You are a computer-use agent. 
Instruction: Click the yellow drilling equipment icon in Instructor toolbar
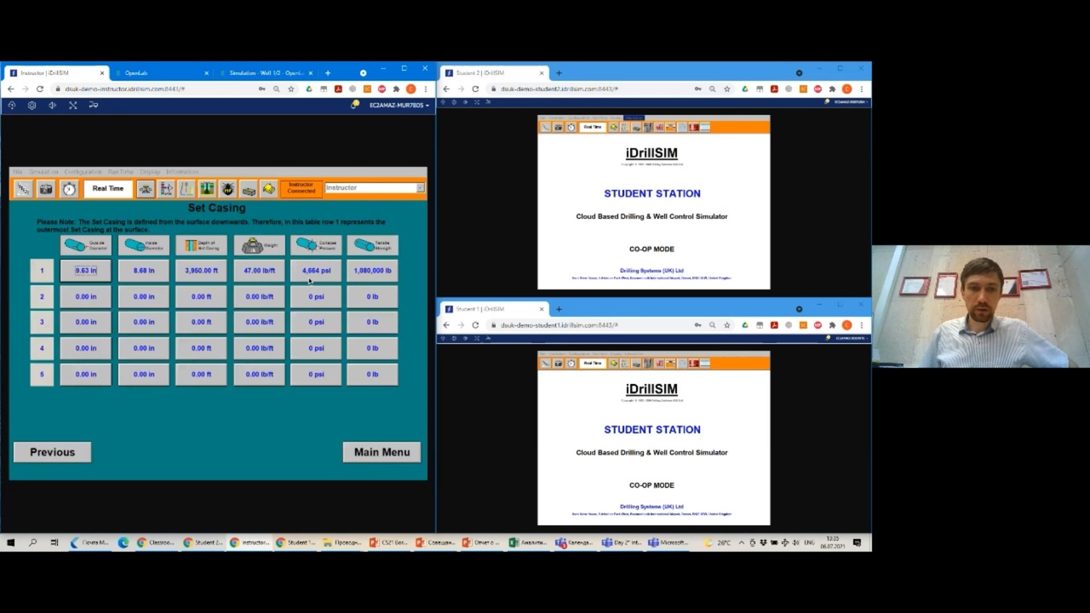268,189
